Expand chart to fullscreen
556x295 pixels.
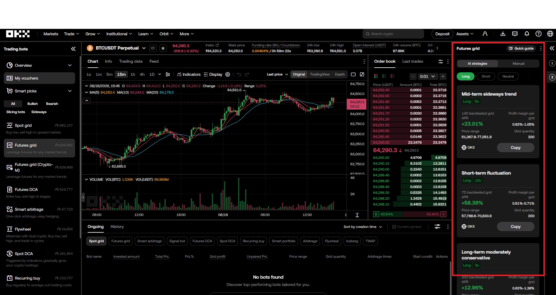coord(362,74)
